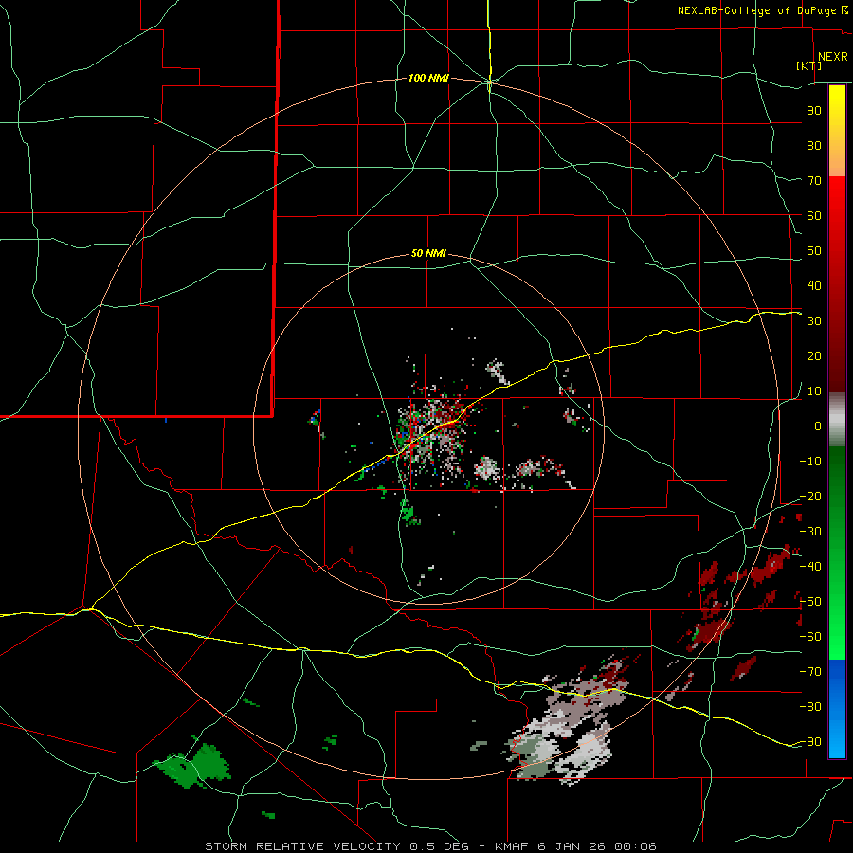Viewport: 853px width, 853px height.
Task: Click the 50 NMI range ring label
Action: coord(428,253)
